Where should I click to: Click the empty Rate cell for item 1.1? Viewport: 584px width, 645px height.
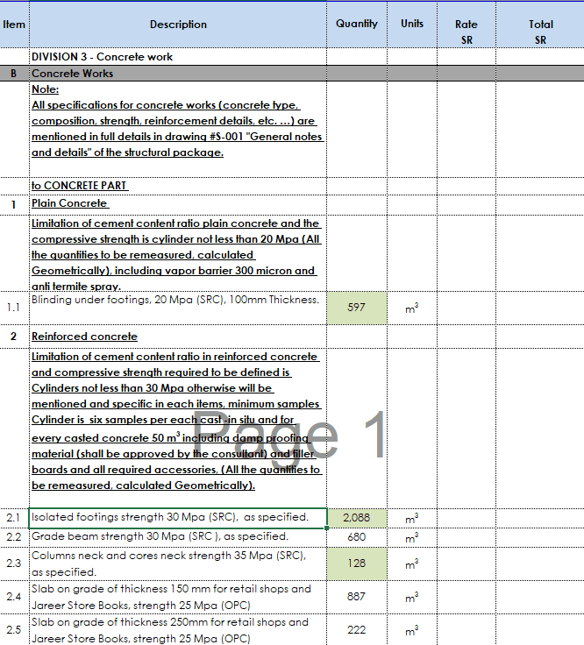(x=466, y=308)
